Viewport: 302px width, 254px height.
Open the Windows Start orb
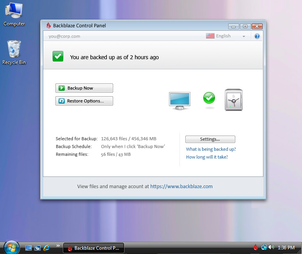(12, 248)
